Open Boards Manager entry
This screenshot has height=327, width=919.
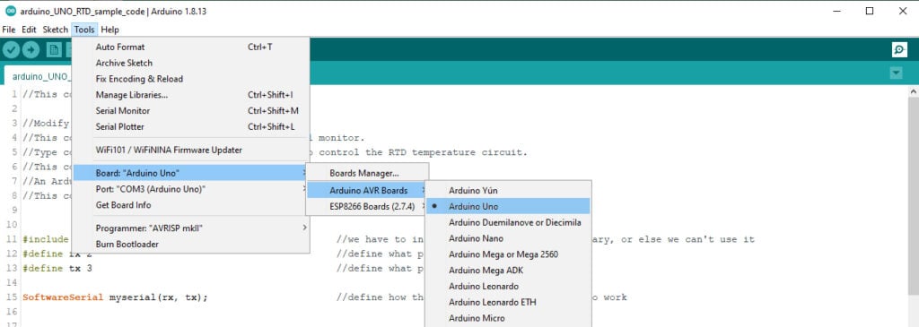(367, 173)
